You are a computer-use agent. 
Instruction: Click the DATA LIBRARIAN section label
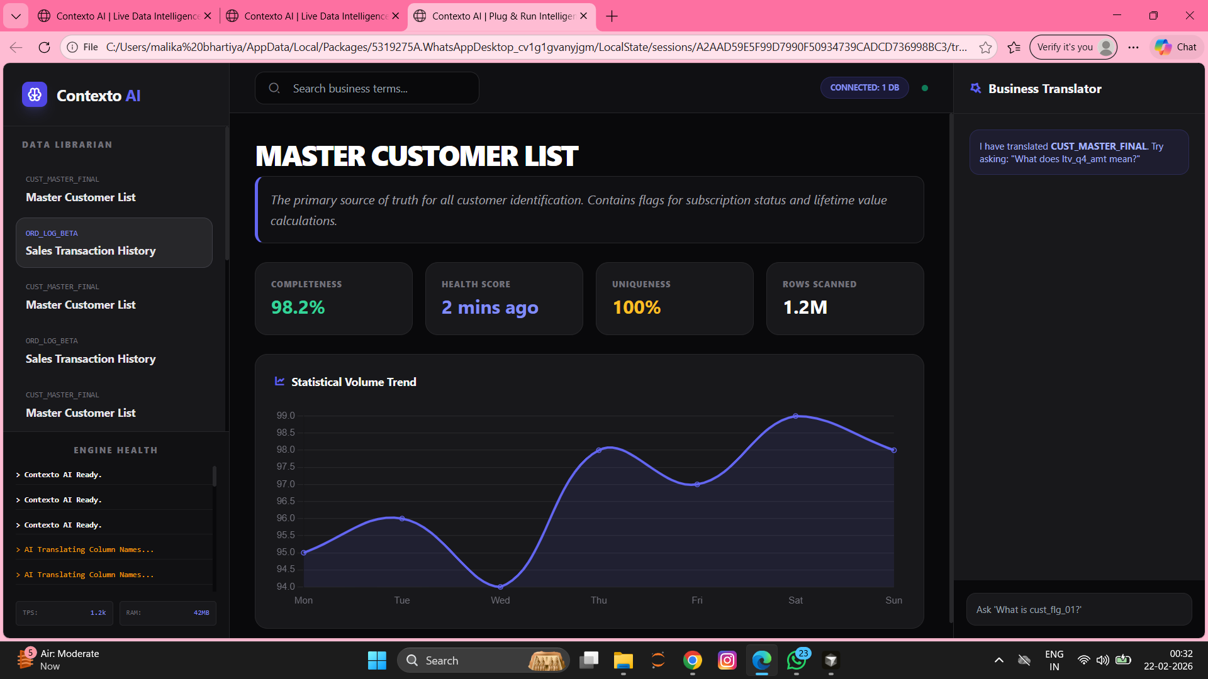[x=67, y=145]
